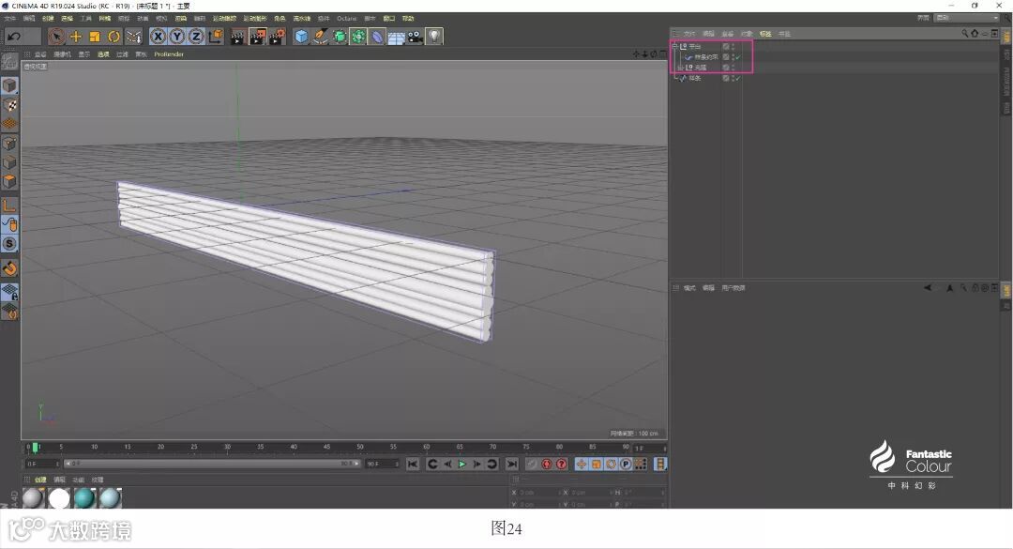Select the teal material sphere thumbnail
Screen dimensions: 1013x549
(x=84, y=498)
